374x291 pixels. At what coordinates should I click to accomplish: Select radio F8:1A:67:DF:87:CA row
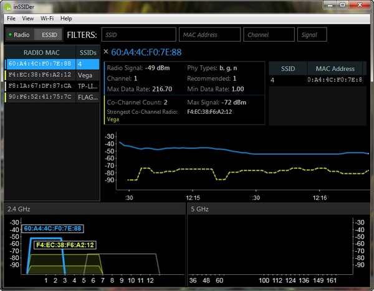(39, 86)
